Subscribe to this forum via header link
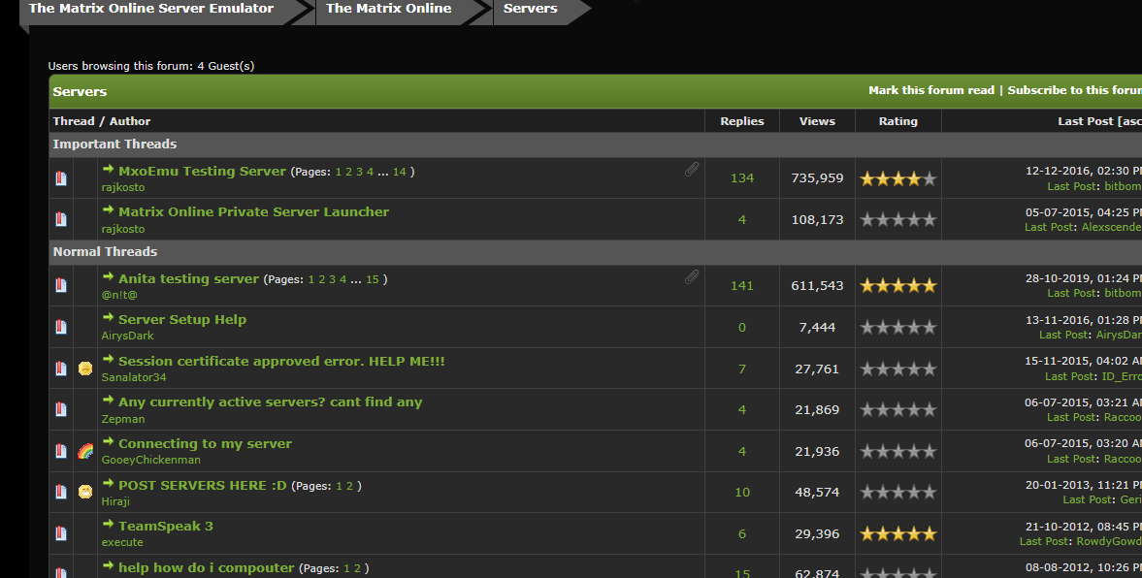This screenshot has height=578, width=1142. 1074,90
